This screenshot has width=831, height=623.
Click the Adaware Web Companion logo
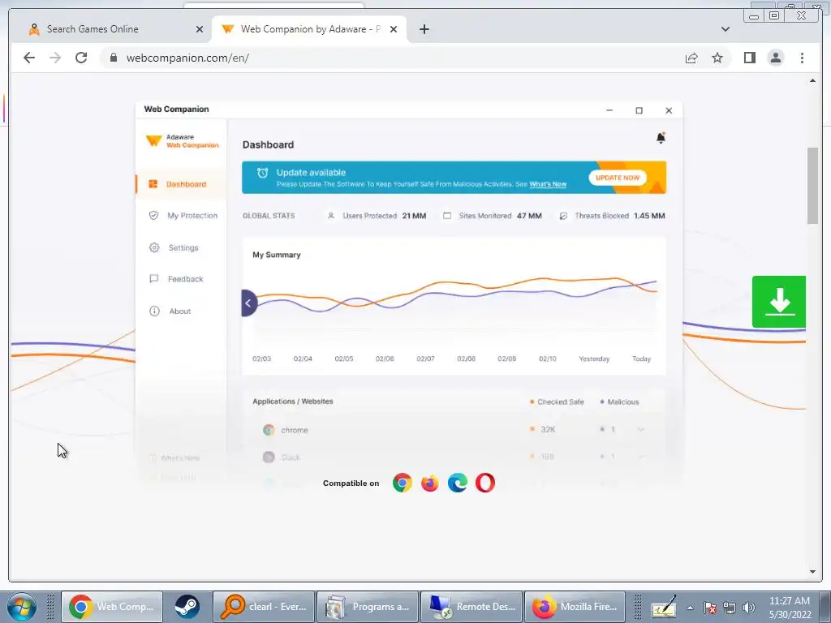[182, 141]
